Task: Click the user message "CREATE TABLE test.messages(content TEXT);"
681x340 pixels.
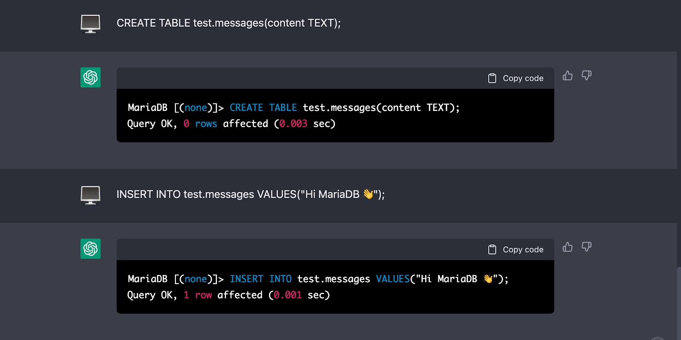Action: (229, 23)
